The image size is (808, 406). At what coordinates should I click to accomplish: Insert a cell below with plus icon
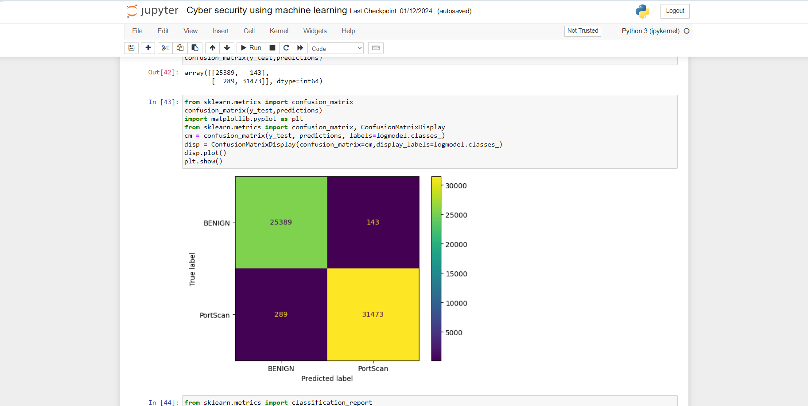[x=148, y=48]
